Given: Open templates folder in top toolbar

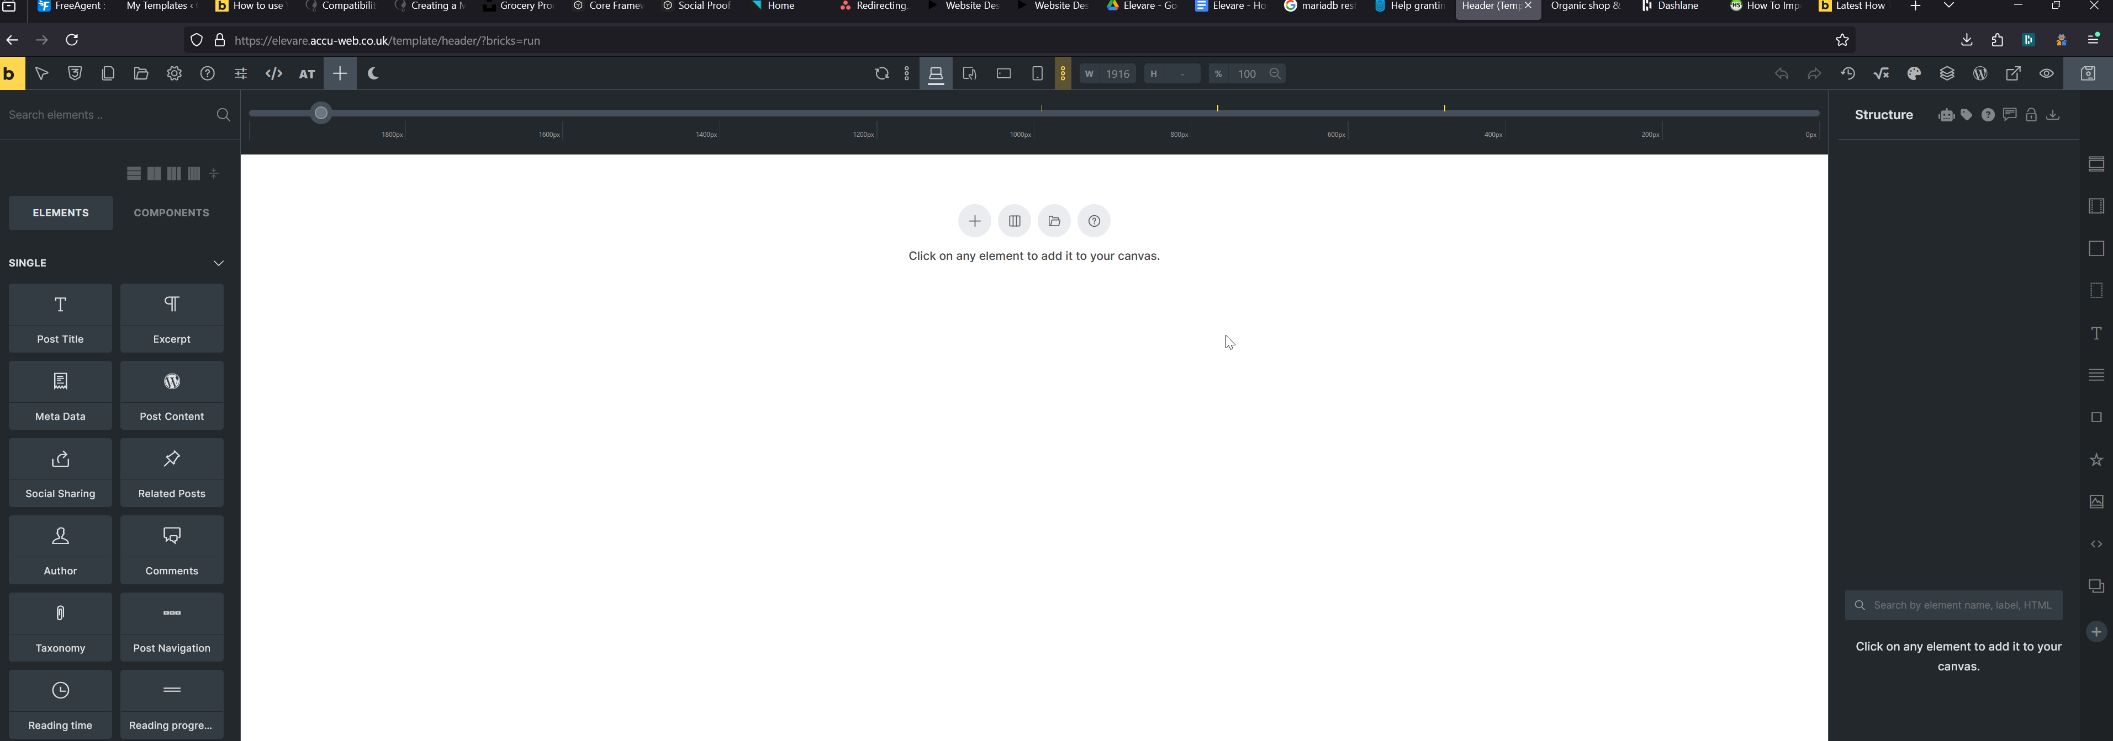Looking at the screenshot, I should coord(141,74).
